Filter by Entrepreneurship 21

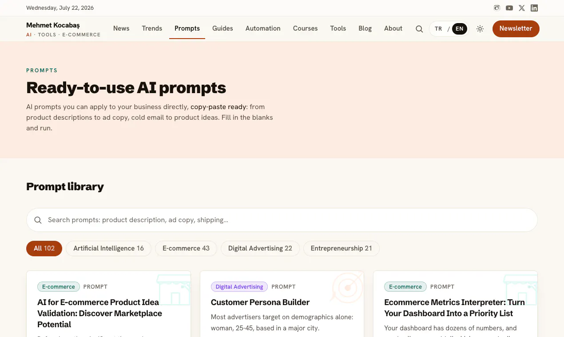[x=341, y=248]
